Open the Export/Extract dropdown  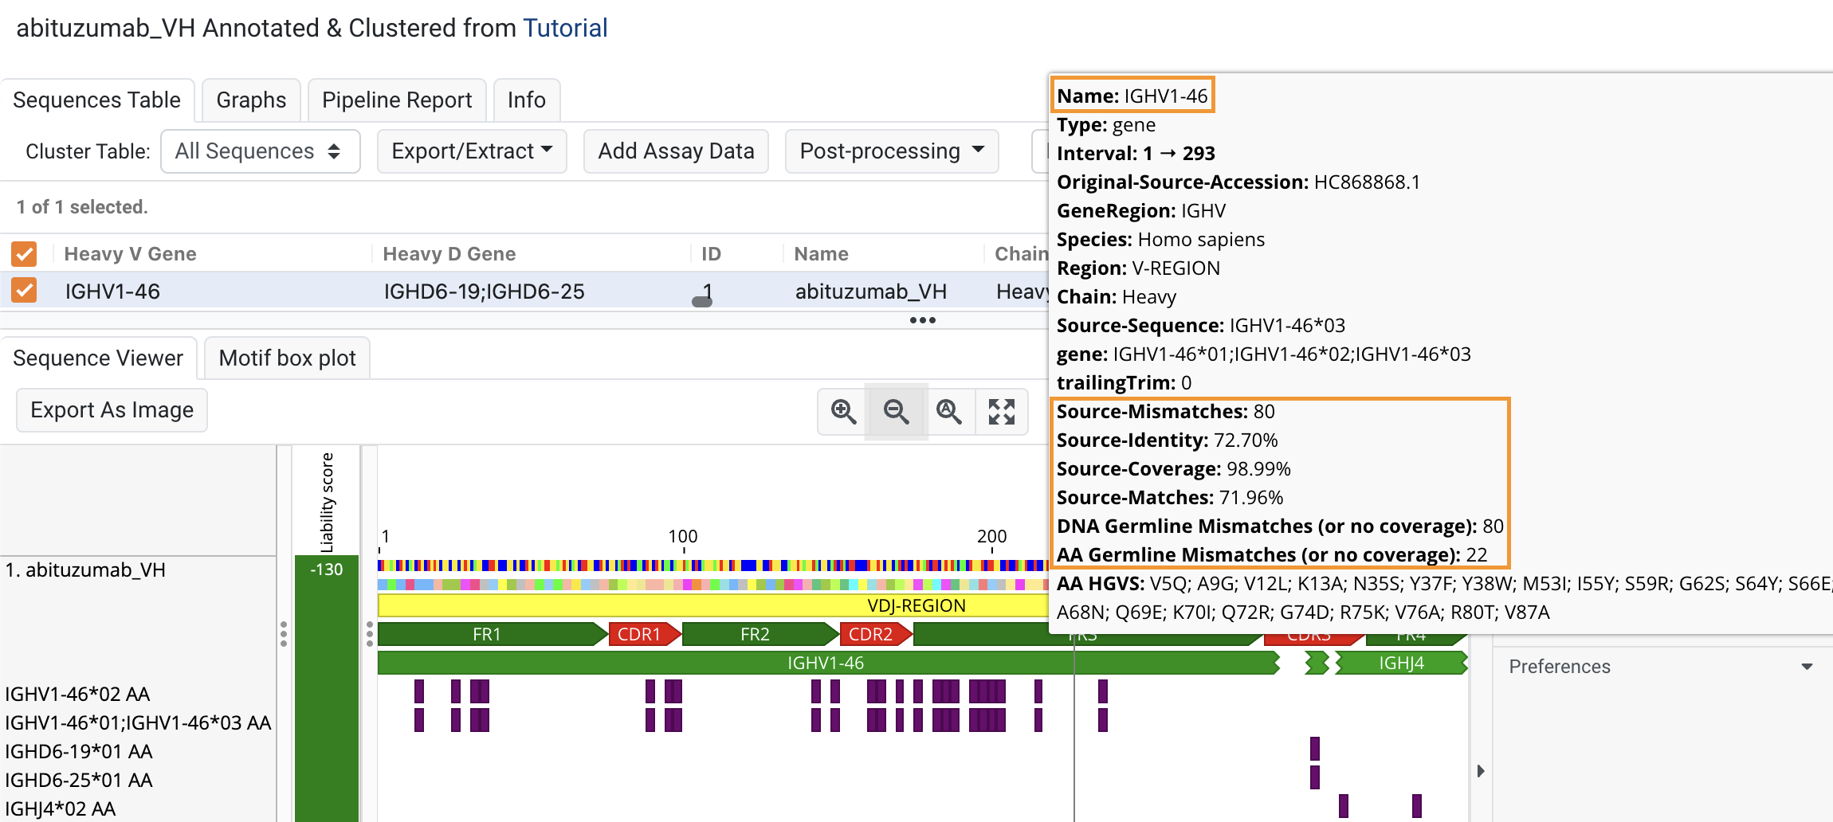click(472, 151)
